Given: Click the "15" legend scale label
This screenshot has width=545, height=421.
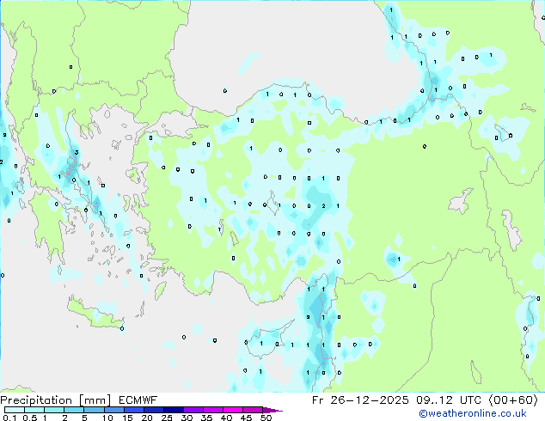Looking at the screenshot, I should [127, 418].
